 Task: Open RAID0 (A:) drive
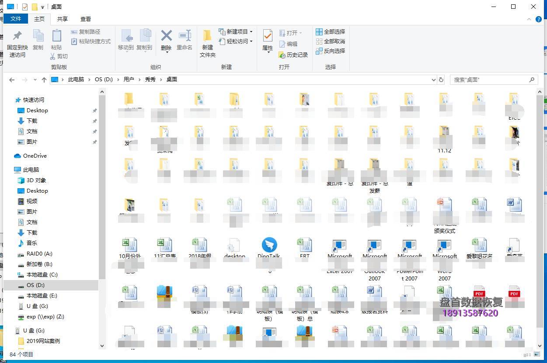click(39, 254)
